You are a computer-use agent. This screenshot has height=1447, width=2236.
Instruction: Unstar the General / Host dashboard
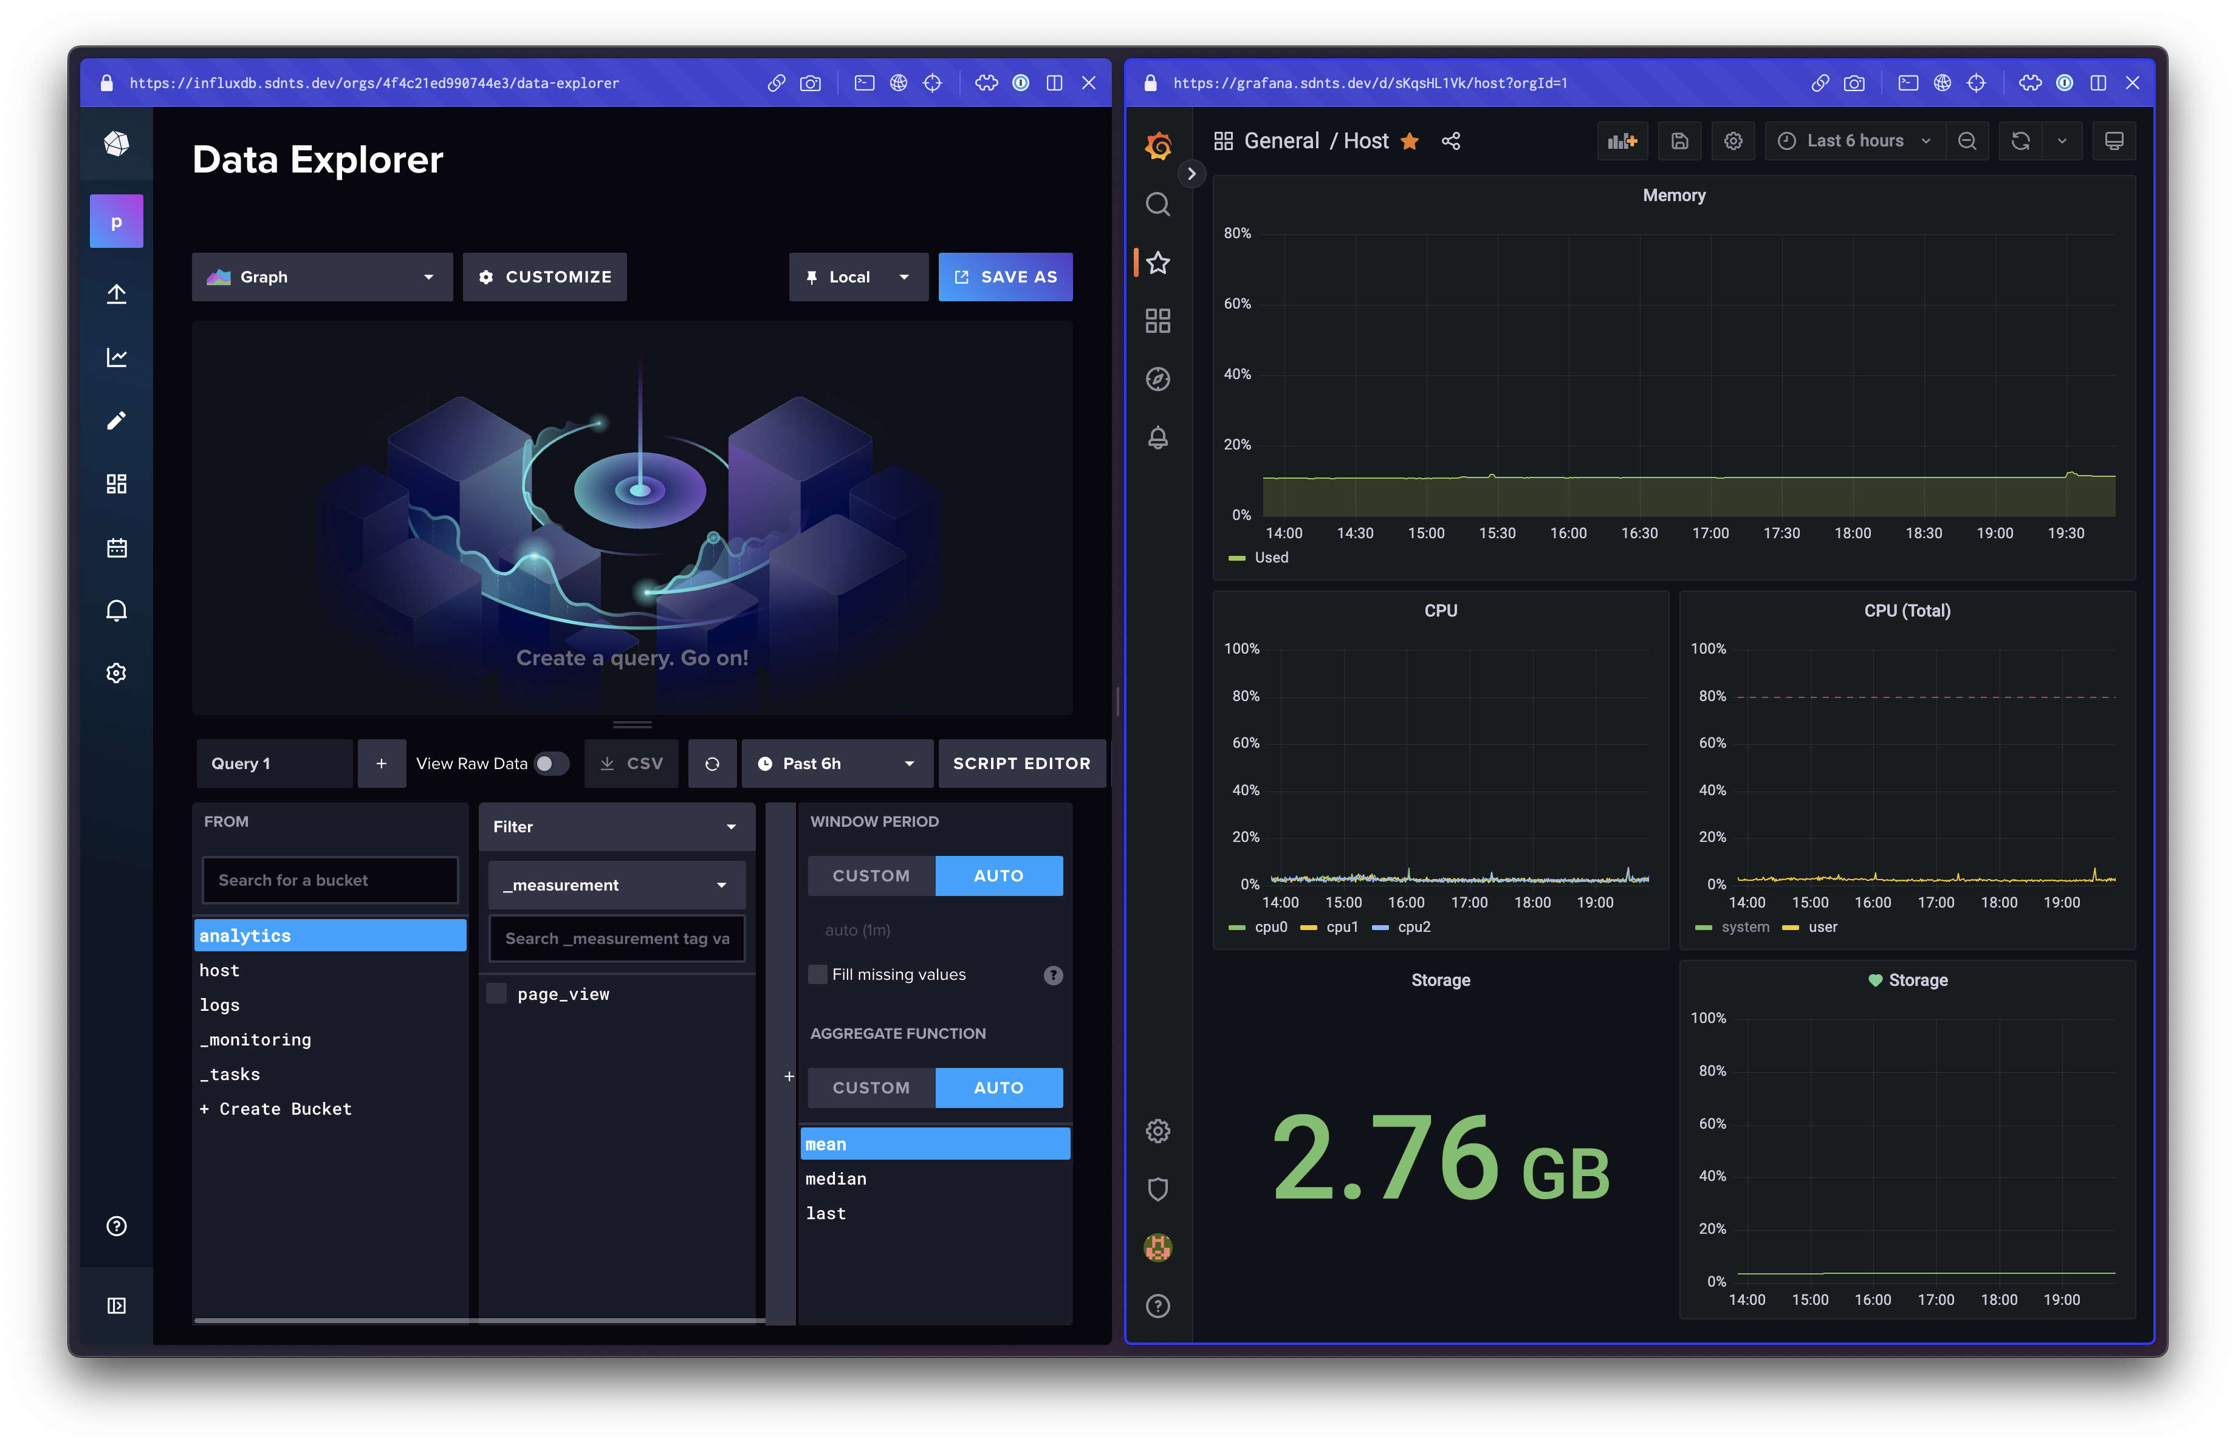[x=1410, y=141]
